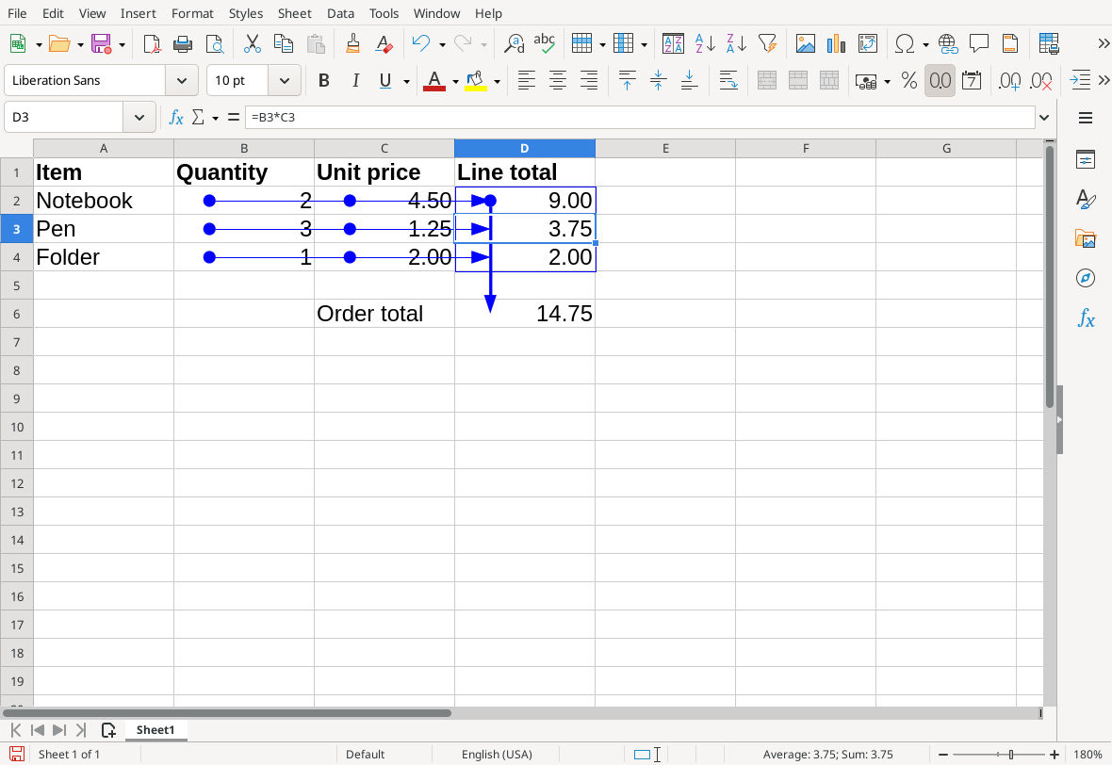This screenshot has width=1112, height=765.
Task: Open the Tools menu
Action: point(384,13)
